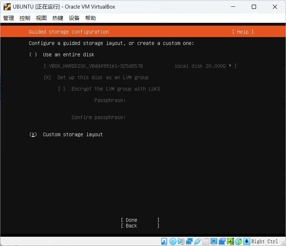
Task: Click the display settings status icon
Action: [x=214, y=241]
